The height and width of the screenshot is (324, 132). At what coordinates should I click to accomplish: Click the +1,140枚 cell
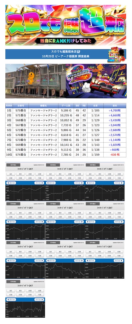pos(115,140)
